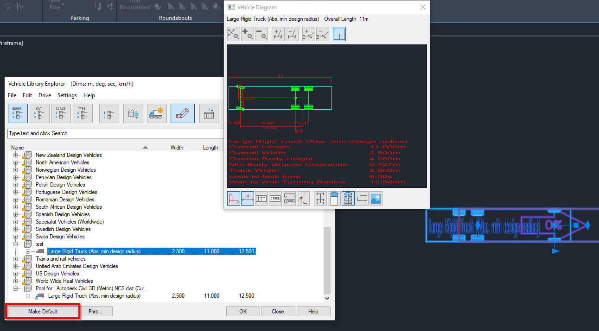This screenshot has width=599, height=331.
Task: Collapse the test group
Action: [15, 244]
